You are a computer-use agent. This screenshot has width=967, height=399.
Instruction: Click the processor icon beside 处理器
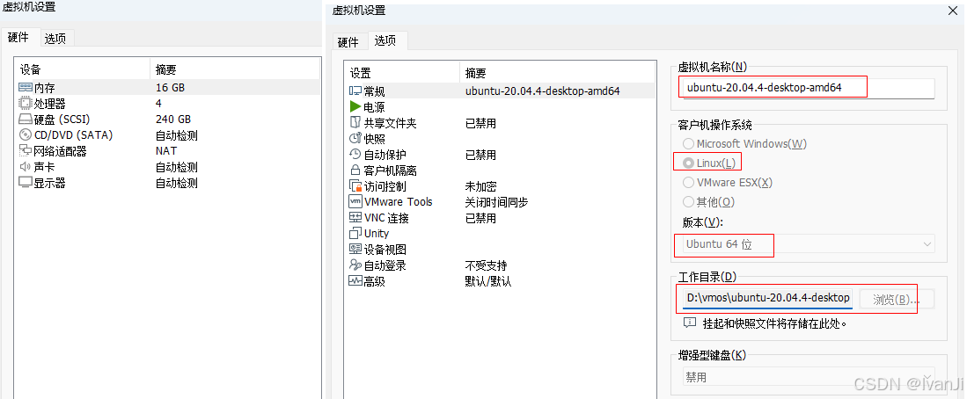tap(26, 104)
